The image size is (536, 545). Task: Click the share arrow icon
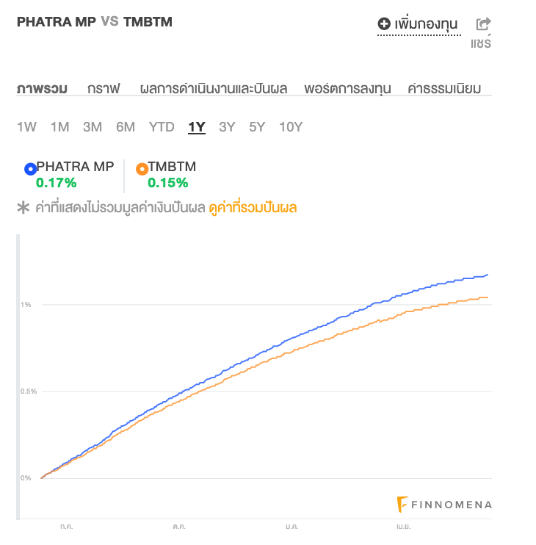(x=483, y=24)
